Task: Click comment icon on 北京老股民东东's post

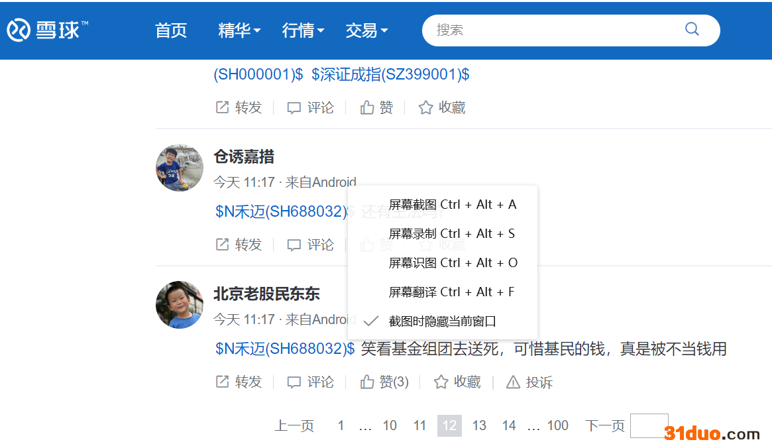Action: coord(294,382)
